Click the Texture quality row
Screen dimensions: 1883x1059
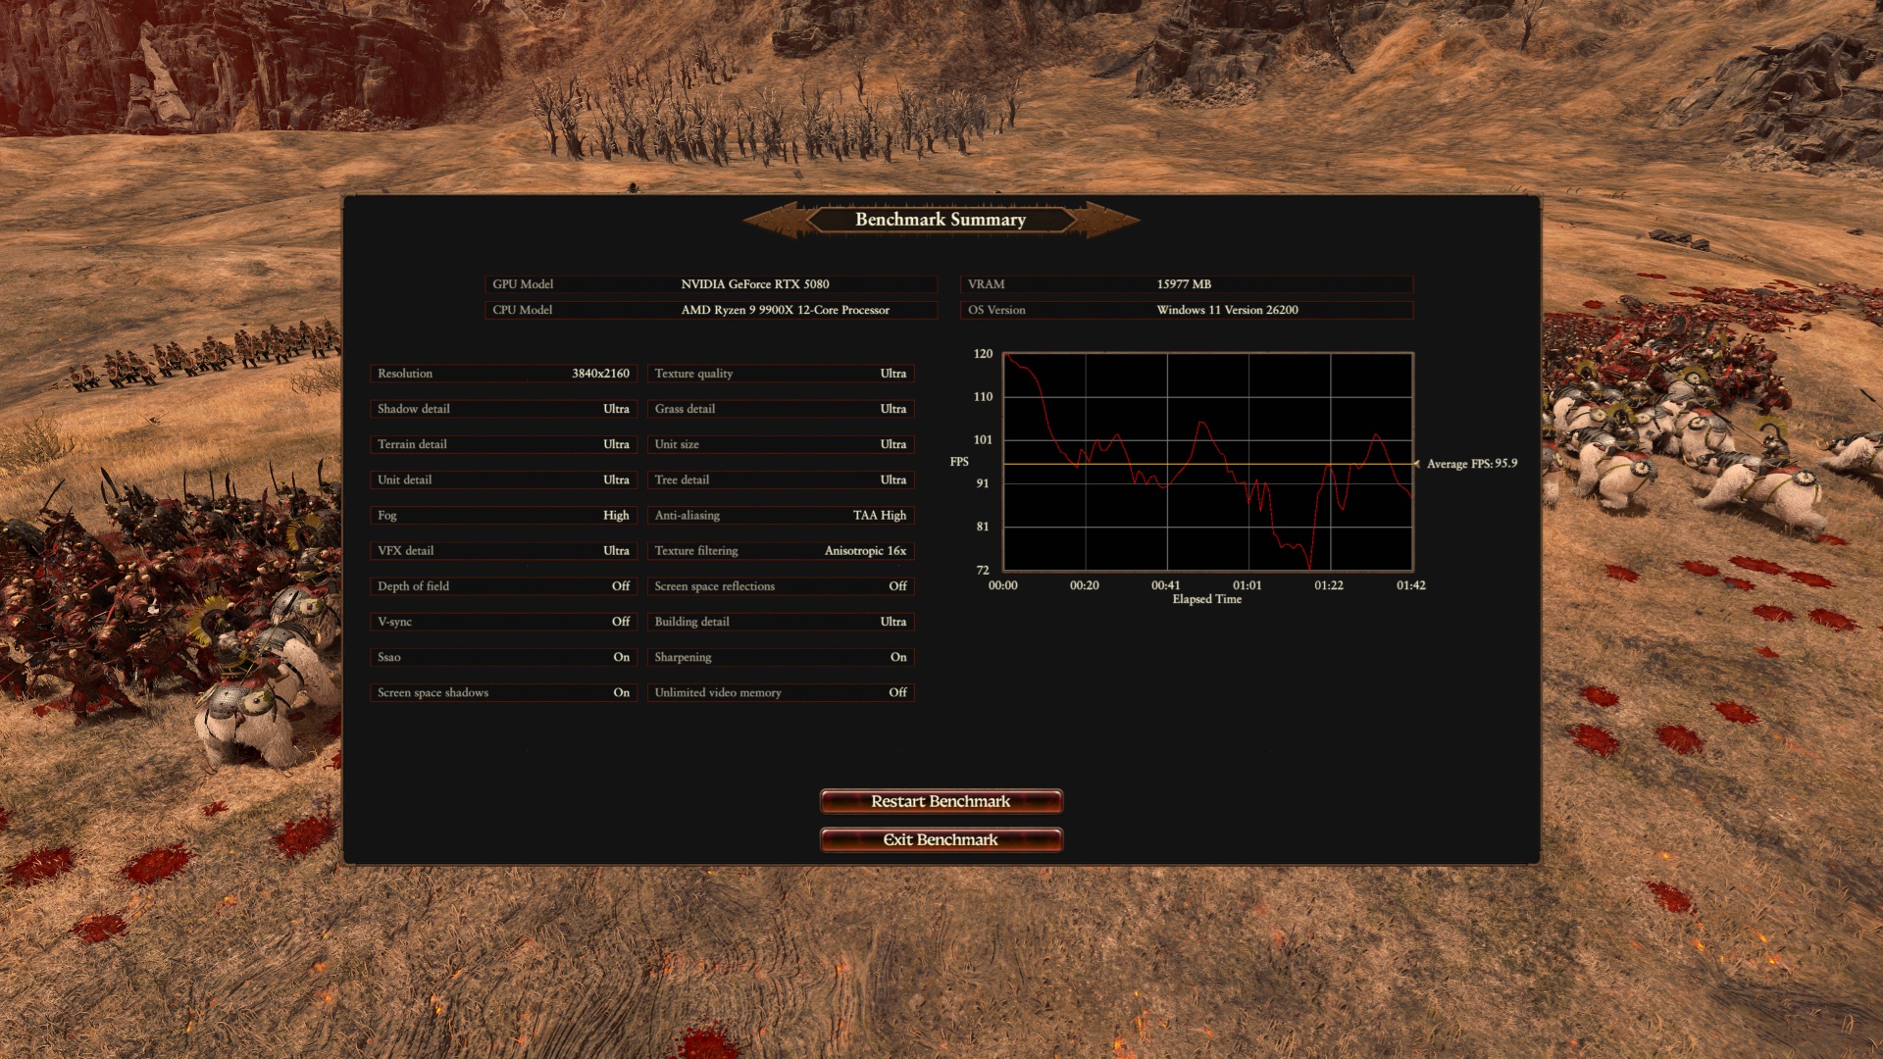coord(781,374)
